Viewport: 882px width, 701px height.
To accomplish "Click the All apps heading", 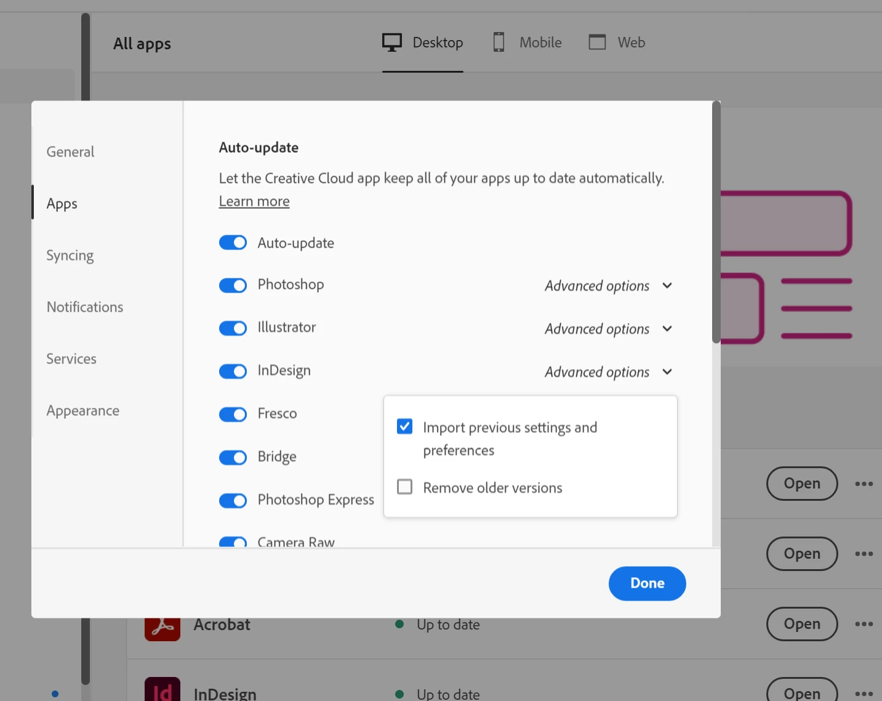I will point(142,44).
